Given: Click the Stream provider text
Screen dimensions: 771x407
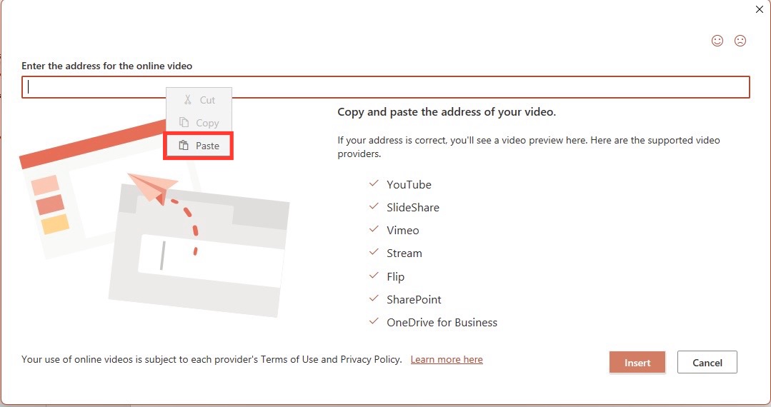Looking at the screenshot, I should pos(404,253).
